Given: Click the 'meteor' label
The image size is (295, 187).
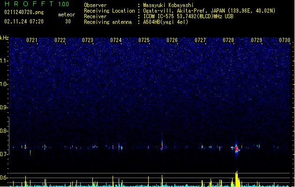Looking at the screenshot, I should click(67, 14).
